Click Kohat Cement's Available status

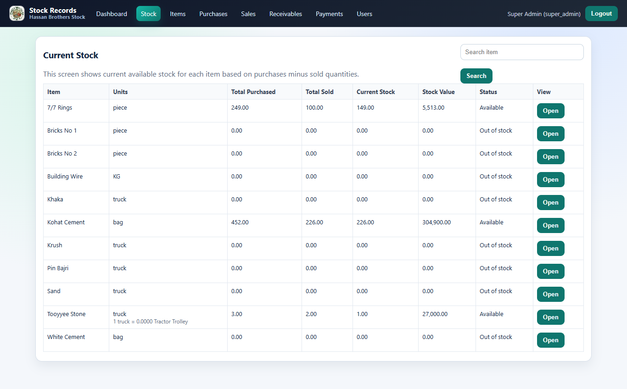point(492,222)
